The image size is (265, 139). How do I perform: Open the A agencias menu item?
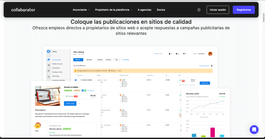[x=144, y=10]
